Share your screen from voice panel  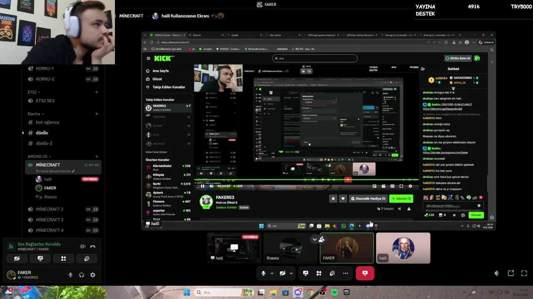coord(40,258)
